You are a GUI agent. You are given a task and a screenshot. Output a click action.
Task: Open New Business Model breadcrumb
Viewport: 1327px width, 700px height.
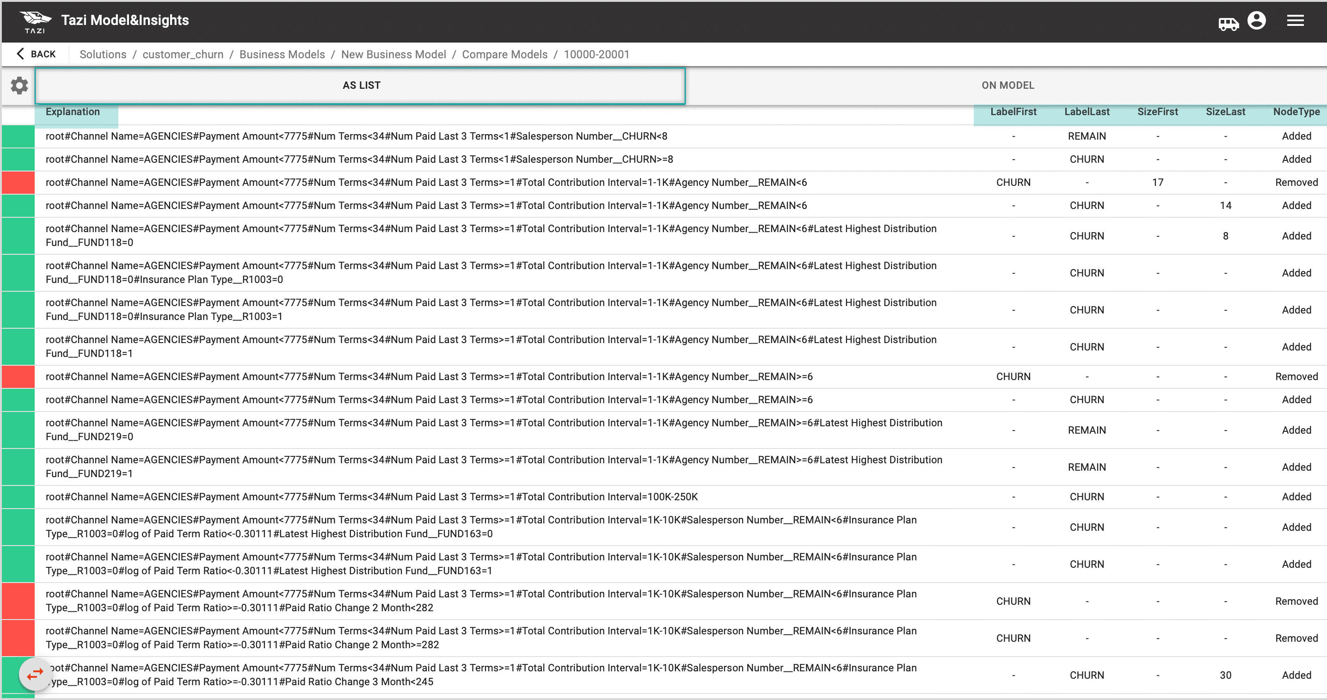point(393,54)
